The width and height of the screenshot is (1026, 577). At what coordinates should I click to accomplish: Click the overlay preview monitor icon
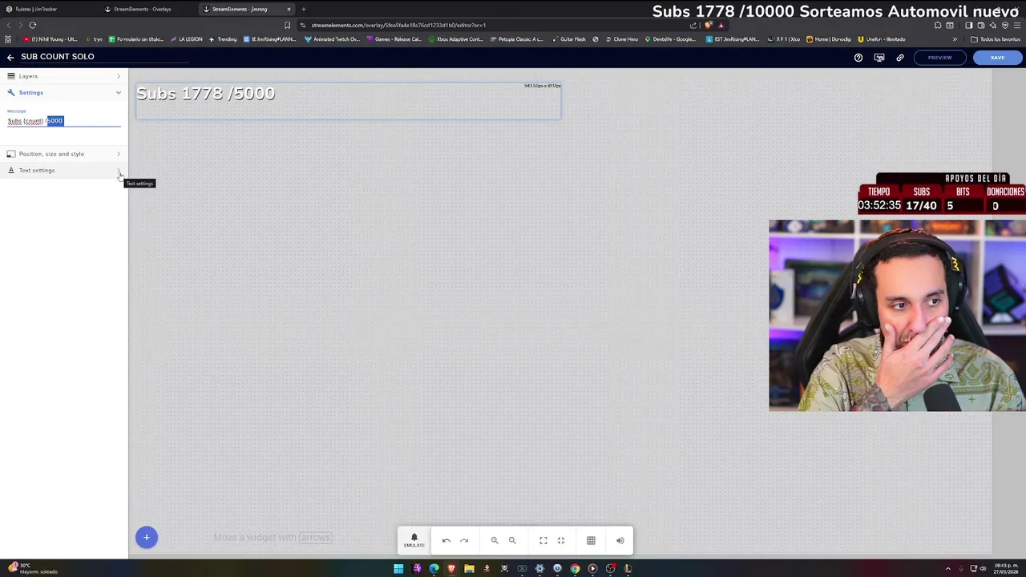tap(879, 58)
